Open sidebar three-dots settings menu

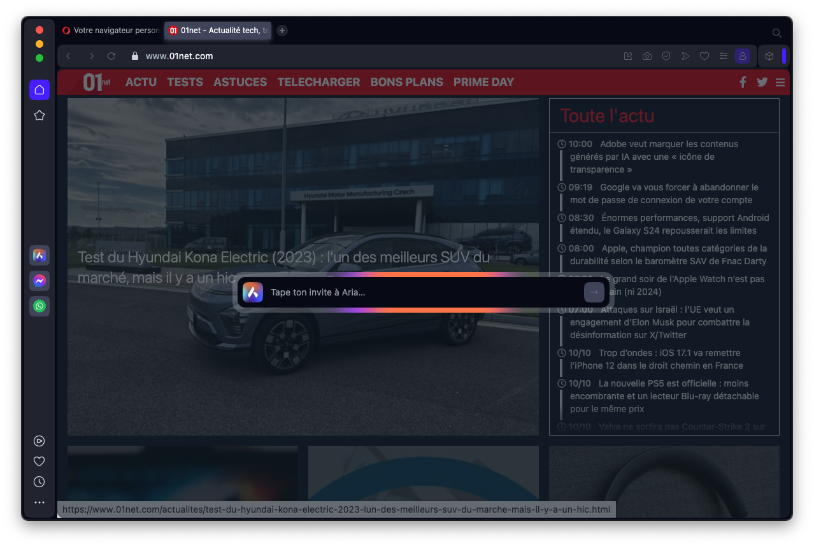coord(39,502)
